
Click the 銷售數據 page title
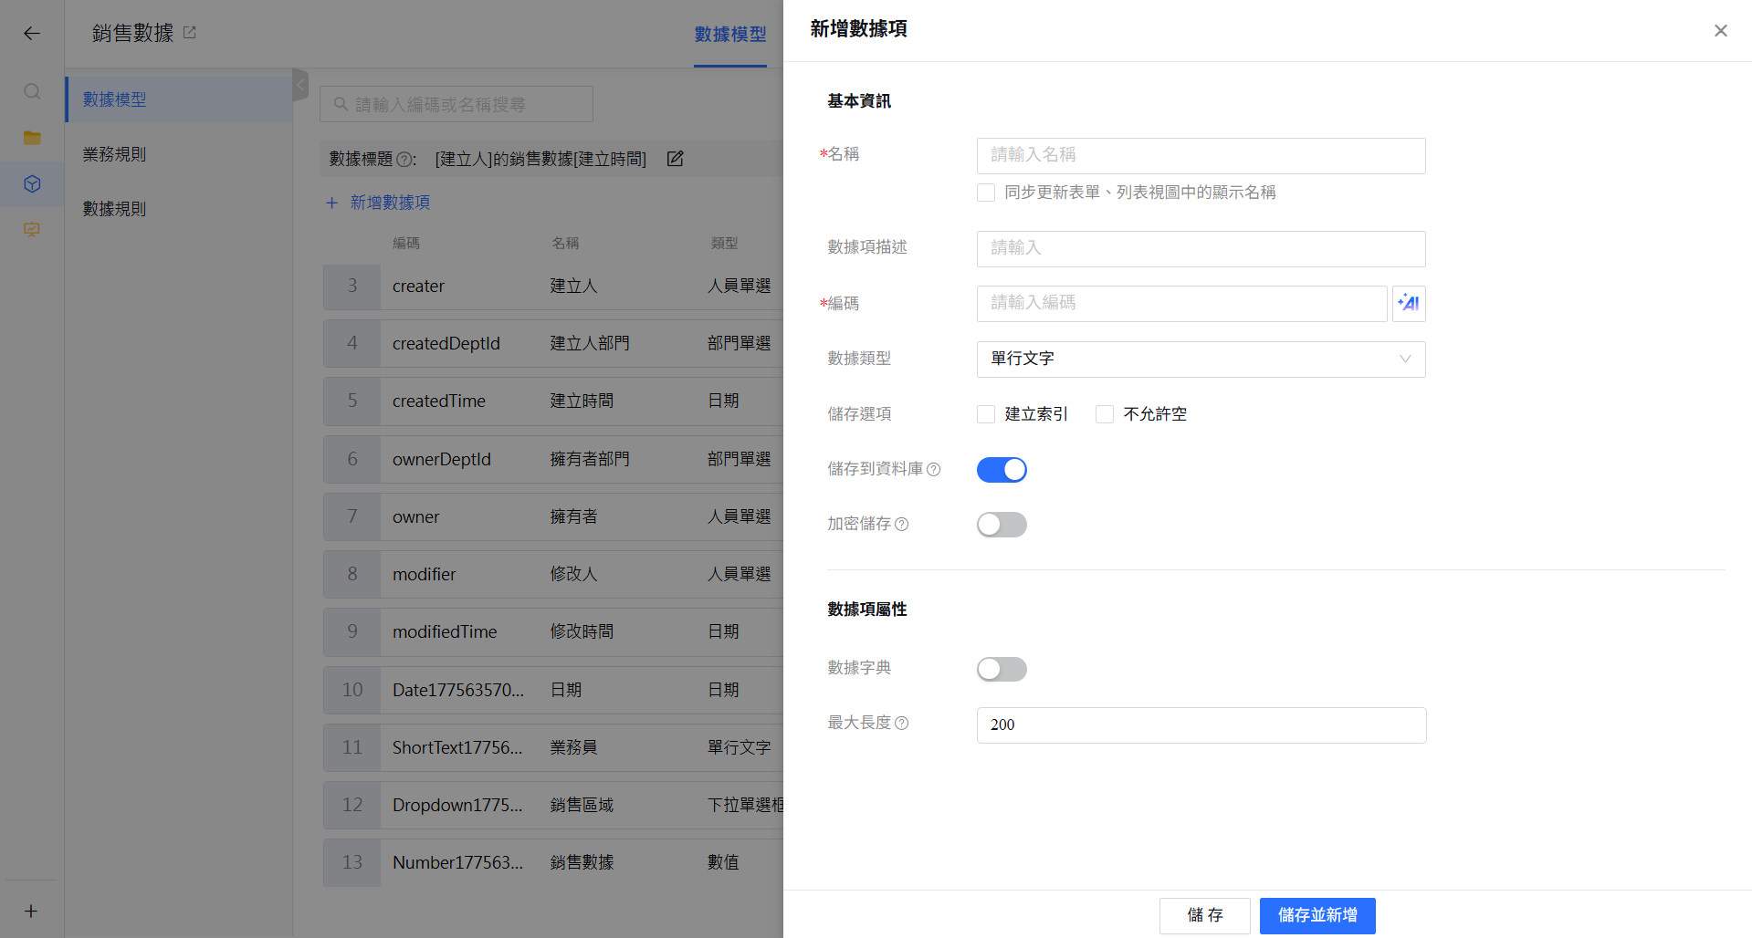click(x=132, y=34)
